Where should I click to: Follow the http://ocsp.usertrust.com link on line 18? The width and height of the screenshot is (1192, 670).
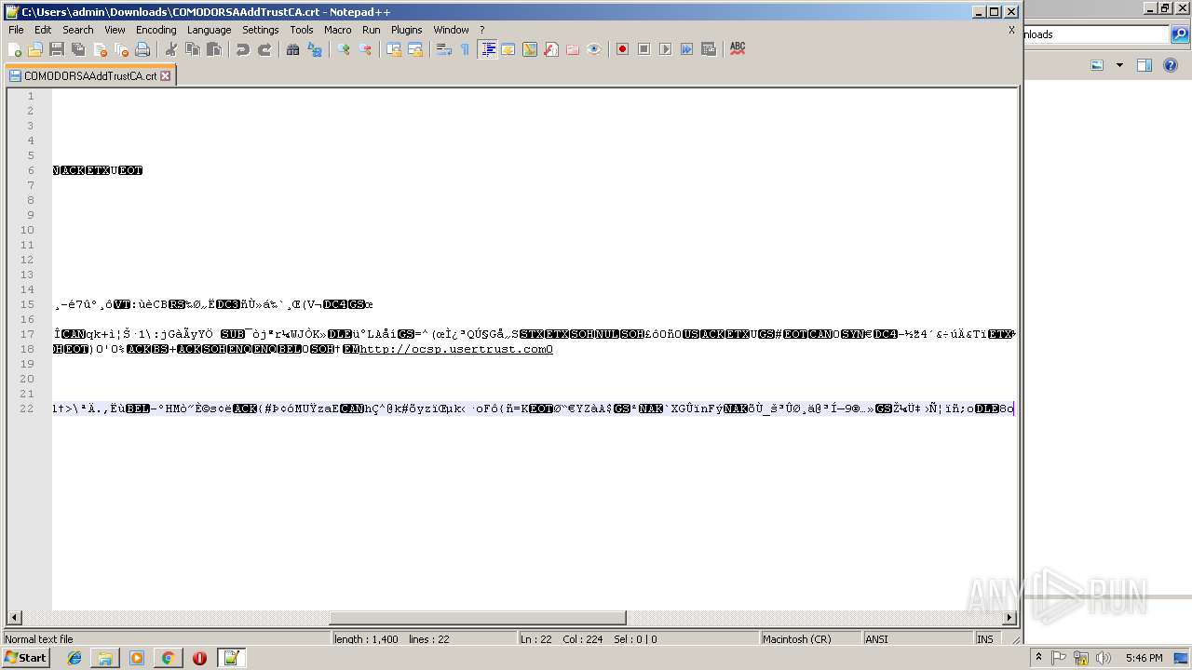[456, 349]
